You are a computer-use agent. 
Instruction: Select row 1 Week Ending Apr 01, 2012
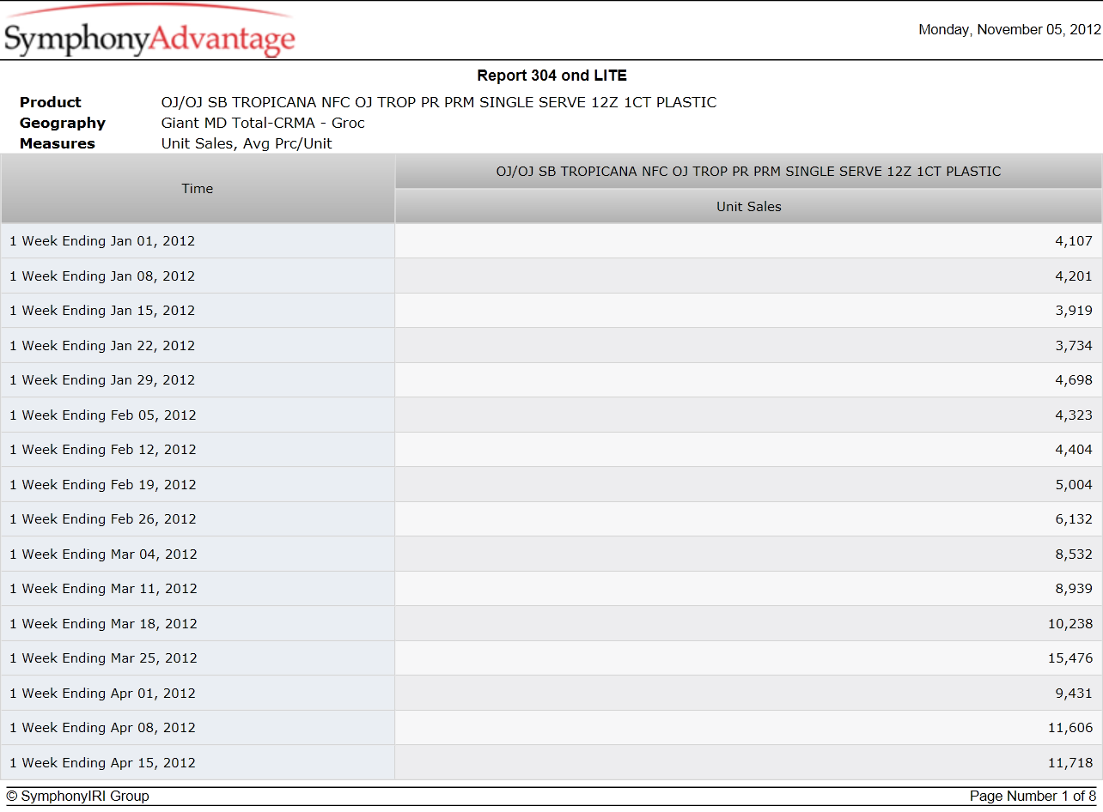coord(551,693)
